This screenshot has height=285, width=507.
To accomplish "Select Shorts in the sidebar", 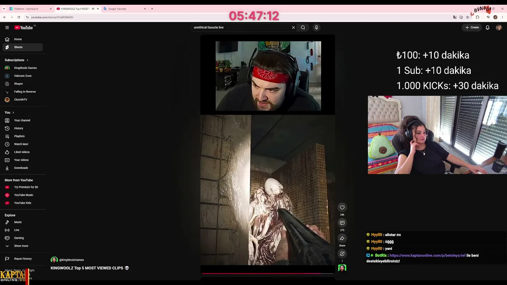I will [x=22, y=47].
